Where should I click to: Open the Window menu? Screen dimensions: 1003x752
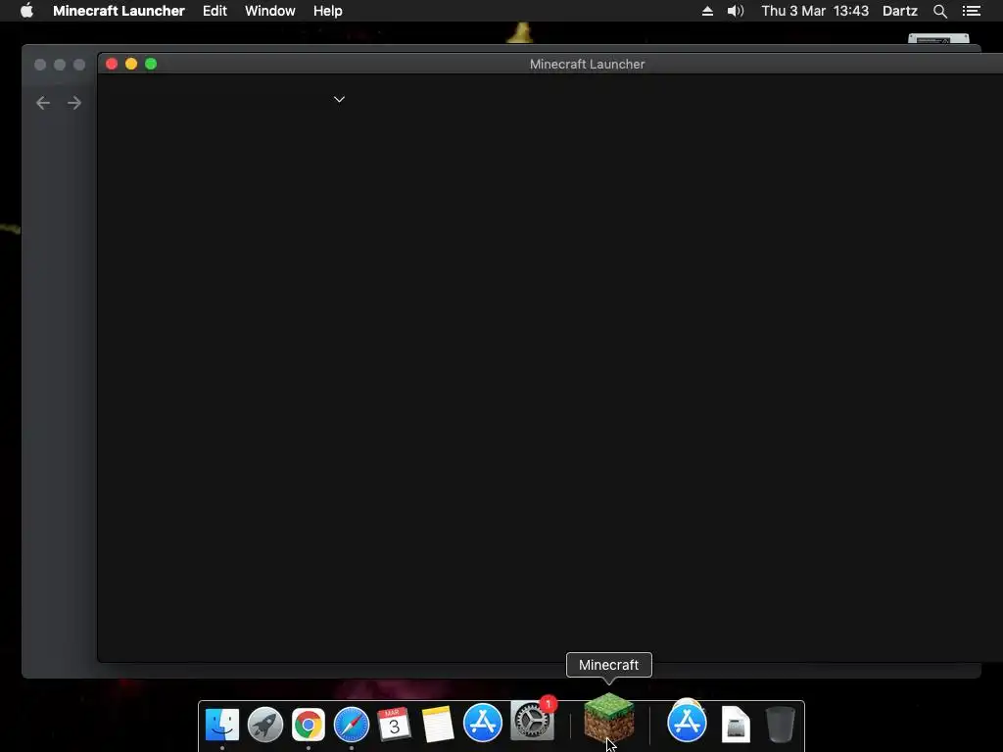pyautogui.click(x=270, y=11)
